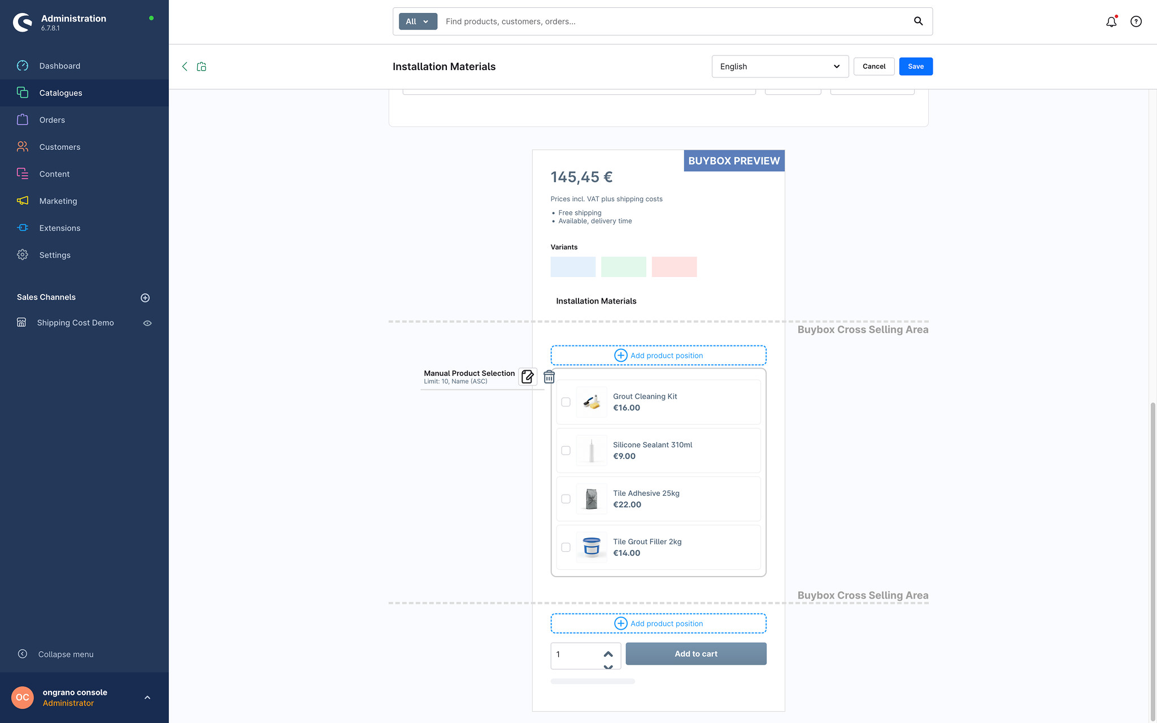This screenshot has height=723, width=1157.
Task: Open the English language dropdown
Action: click(x=780, y=66)
